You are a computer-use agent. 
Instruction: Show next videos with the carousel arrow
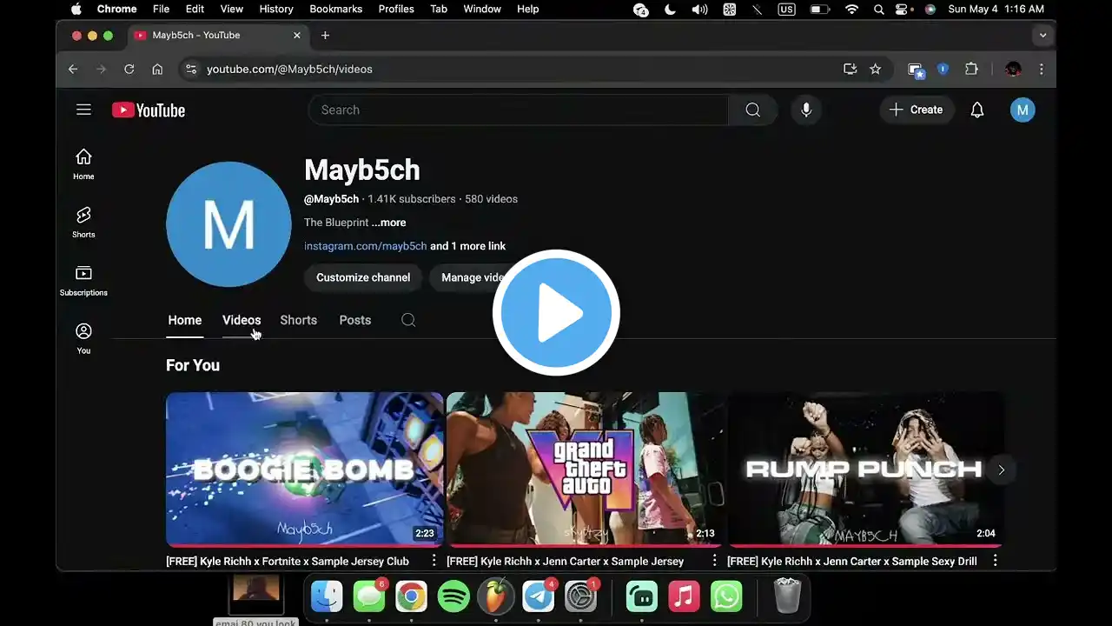[x=1001, y=469]
